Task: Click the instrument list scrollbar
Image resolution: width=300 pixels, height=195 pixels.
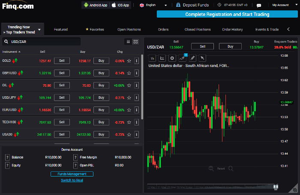Action: (x=142, y=87)
